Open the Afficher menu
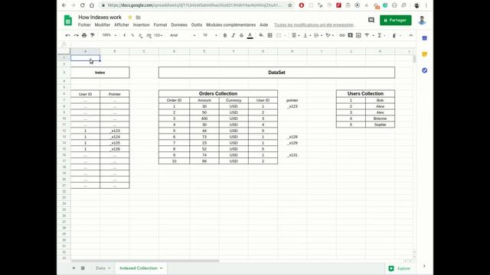This screenshot has width=490, height=275. coord(122,25)
